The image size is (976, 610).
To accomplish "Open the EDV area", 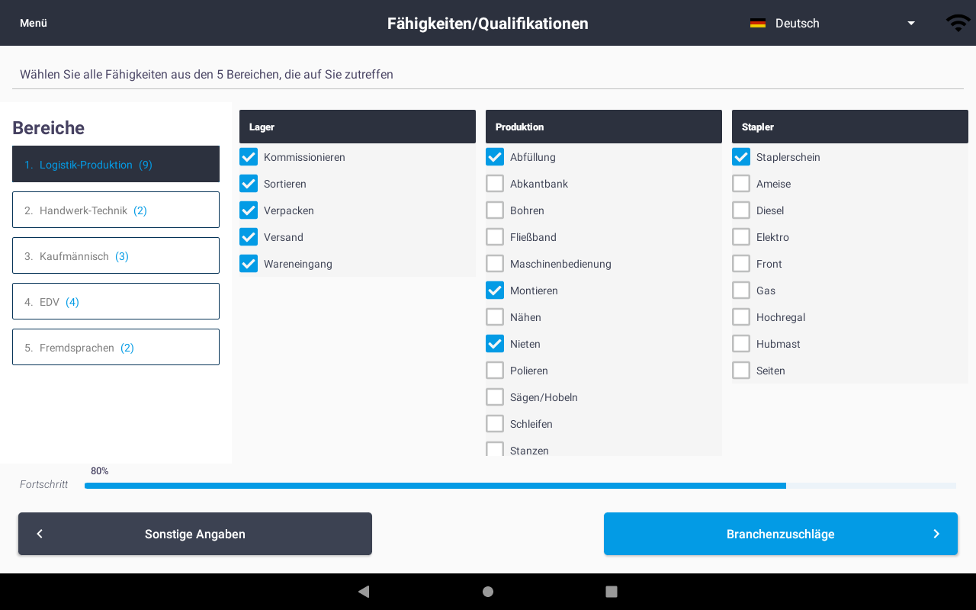I will click(116, 301).
